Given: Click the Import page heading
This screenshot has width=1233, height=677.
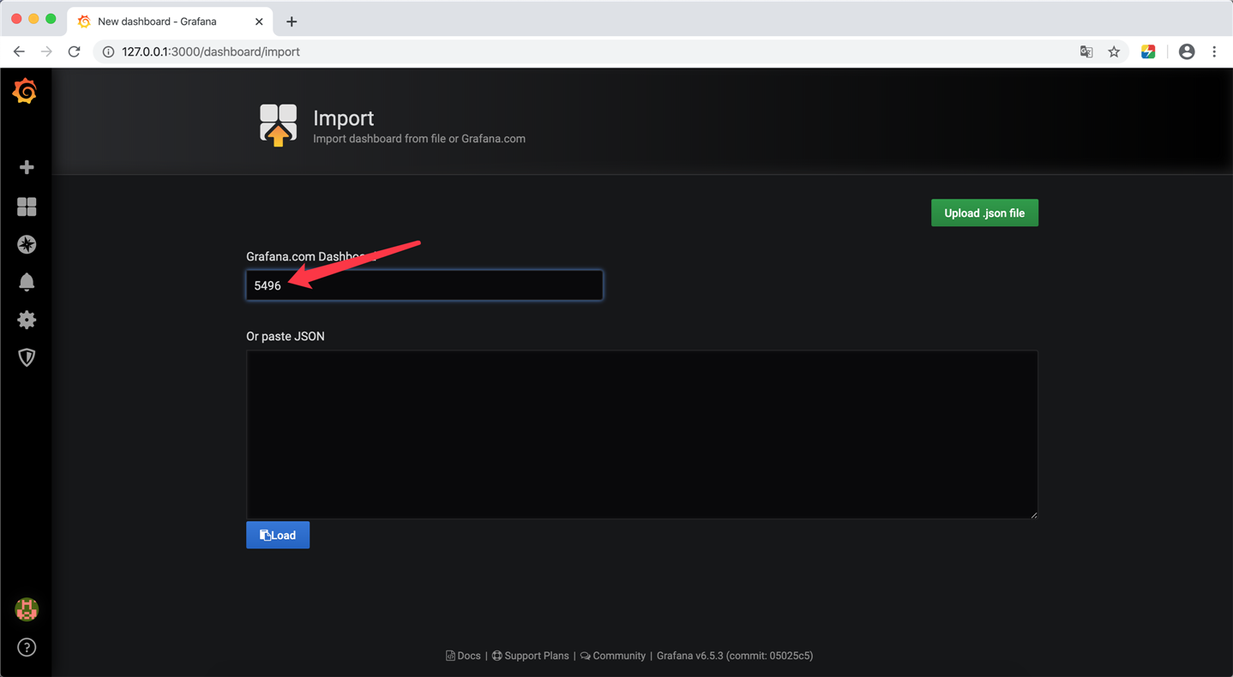Looking at the screenshot, I should pyautogui.click(x=344, y=118).
